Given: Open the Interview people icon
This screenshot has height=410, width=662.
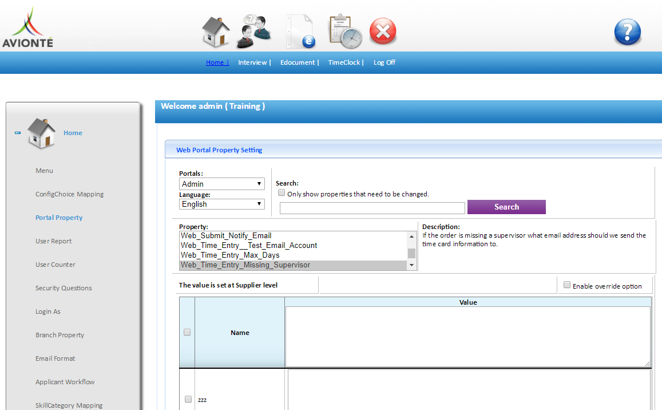Looking at the screenshot, I should tap(253, 31).
